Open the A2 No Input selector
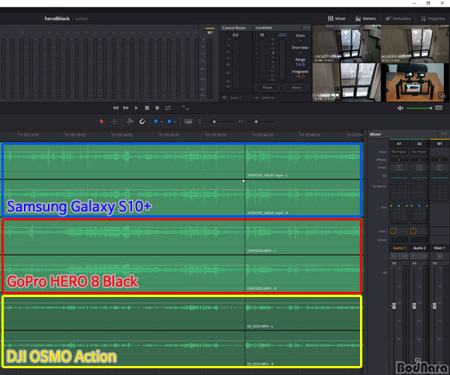Image resolution: width=450 pixels, height=375 pixels. pyautogui.click(x=419, y=151)
